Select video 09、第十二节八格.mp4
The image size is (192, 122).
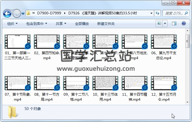tap(76, 89)
